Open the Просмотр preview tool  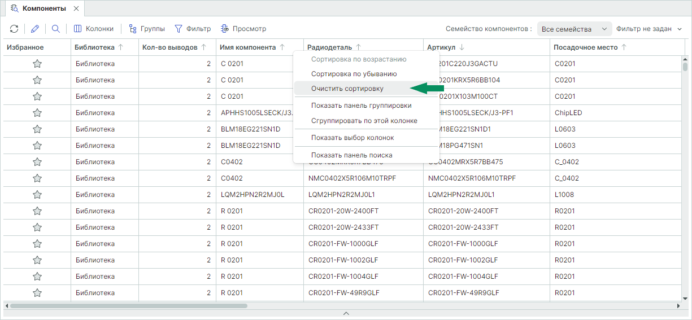(x=243, y=29)
